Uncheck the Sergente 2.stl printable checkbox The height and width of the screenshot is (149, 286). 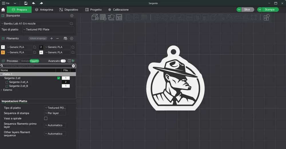[59, 78]
